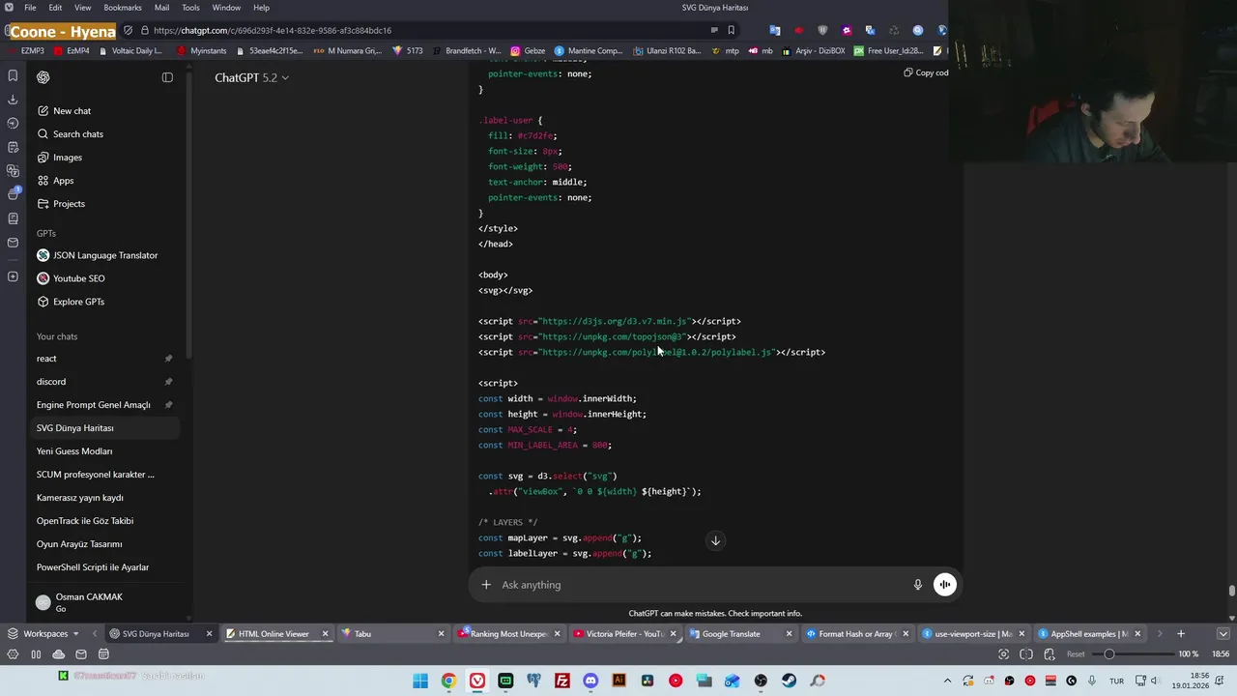1237x696 pixels.
Task: Open the Myinstants bookmark
Action: pos(201,51)
